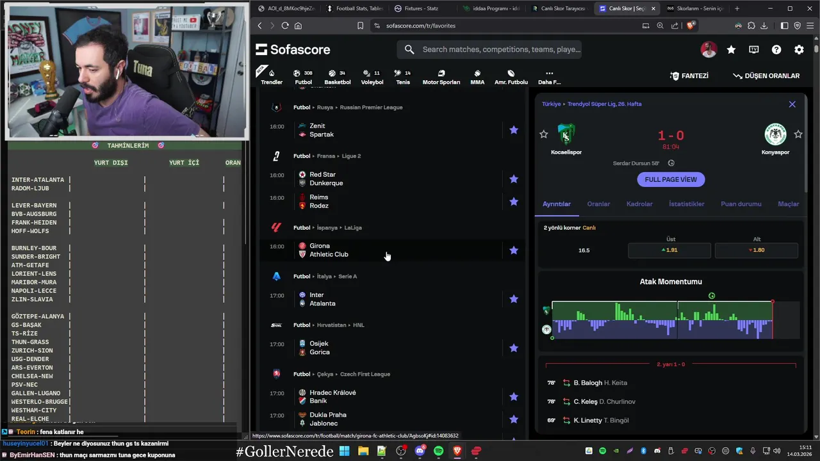
Task: Select the Alt 1.80 odds
Action: tap(757, 250)
